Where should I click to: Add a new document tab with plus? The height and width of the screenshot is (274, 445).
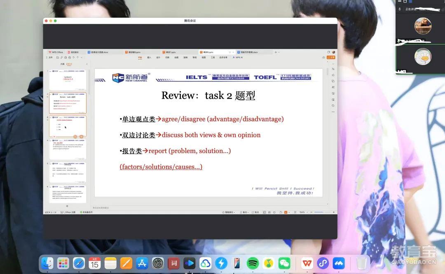click(276, 52)
